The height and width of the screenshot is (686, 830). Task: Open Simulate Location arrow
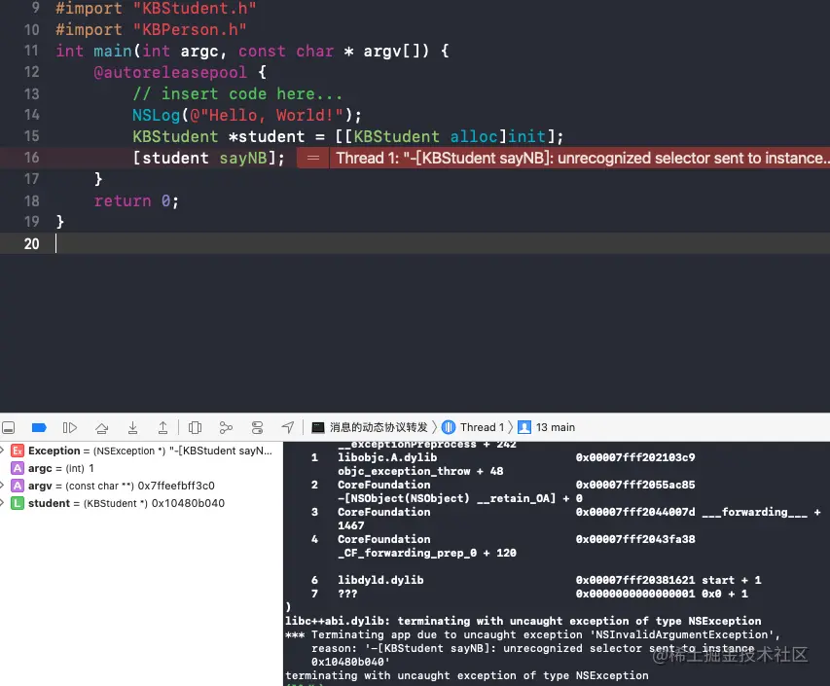click(x=287, y=427)
